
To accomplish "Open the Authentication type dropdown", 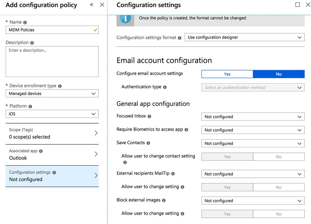I will point(253,88).
